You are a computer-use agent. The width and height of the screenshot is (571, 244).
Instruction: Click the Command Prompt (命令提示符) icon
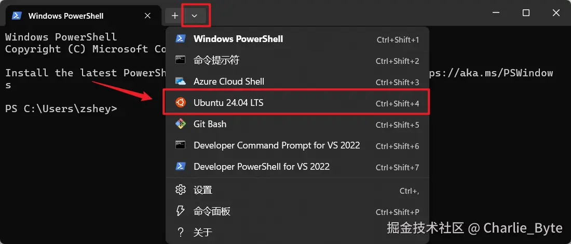click(x=181, y=60)
